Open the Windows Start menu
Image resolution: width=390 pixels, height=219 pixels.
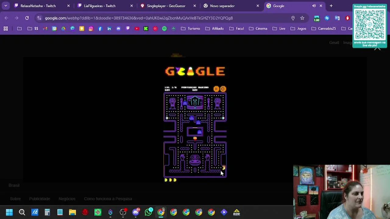point(9,212)
